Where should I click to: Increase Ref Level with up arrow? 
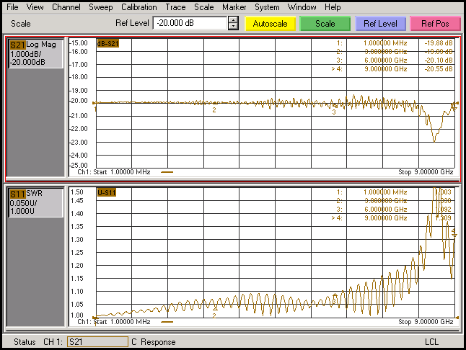click(233, 20)
